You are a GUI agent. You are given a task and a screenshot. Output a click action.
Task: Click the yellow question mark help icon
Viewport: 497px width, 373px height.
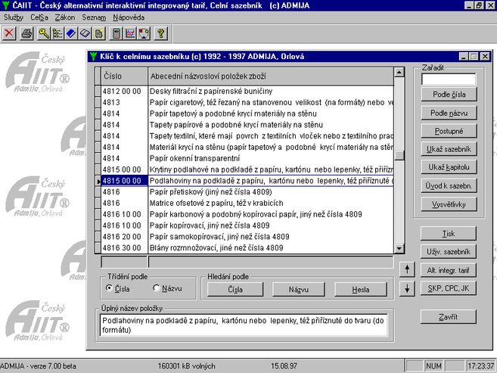click(x=160, y=33)
